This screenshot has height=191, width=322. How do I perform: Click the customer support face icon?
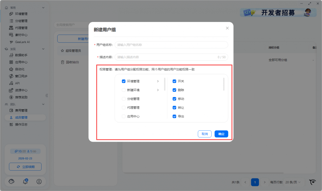(12, 182)
